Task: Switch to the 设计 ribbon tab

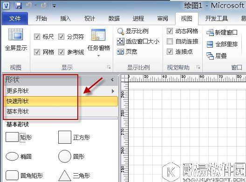Action: (x=89, y=19)
